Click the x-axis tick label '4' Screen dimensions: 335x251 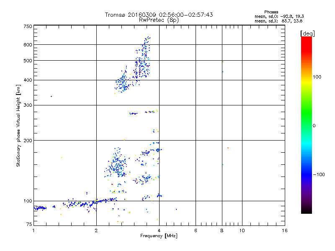click(159, 231)
